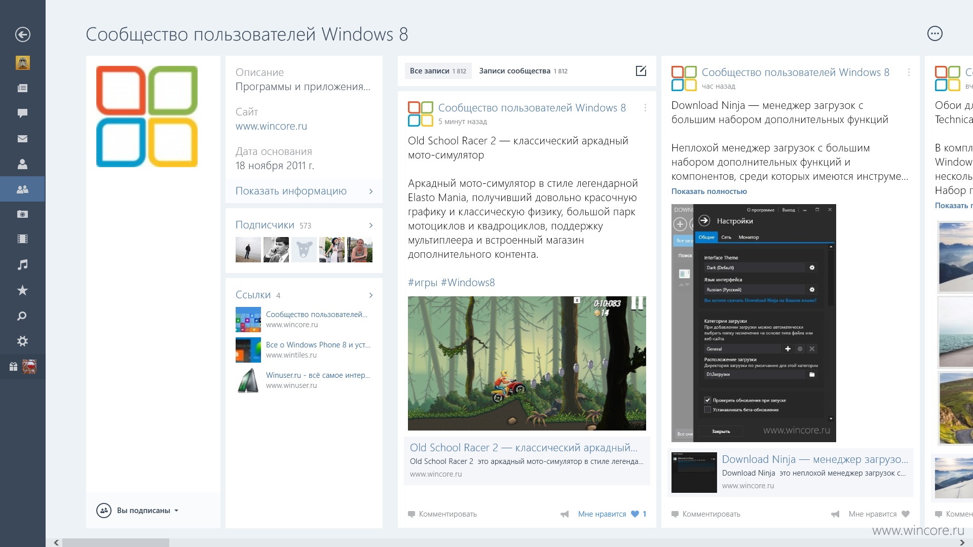Open the Old School Racer 2 link preview card
The image size is (973, 547).
(x=527, y=461)
